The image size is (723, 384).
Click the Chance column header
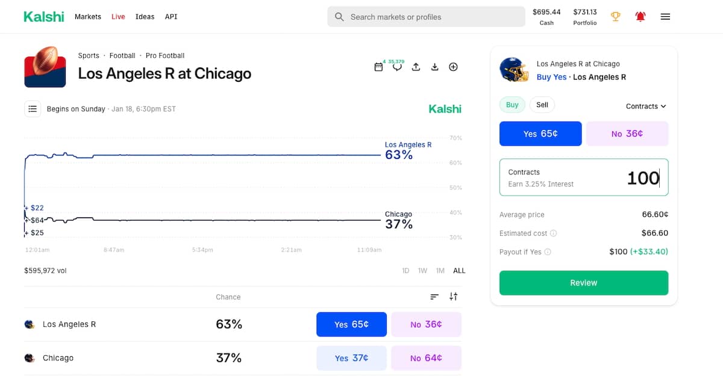click(x=228, y=297)
